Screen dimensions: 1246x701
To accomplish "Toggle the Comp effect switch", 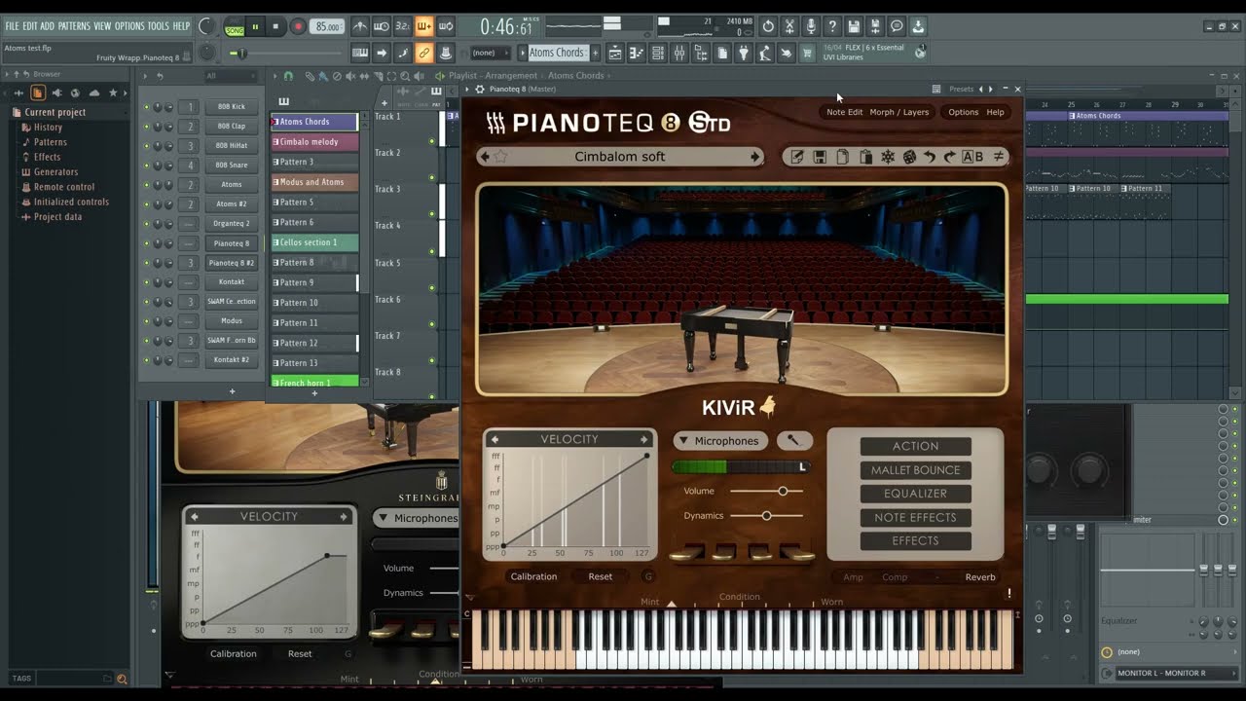I will coord(895,577).
